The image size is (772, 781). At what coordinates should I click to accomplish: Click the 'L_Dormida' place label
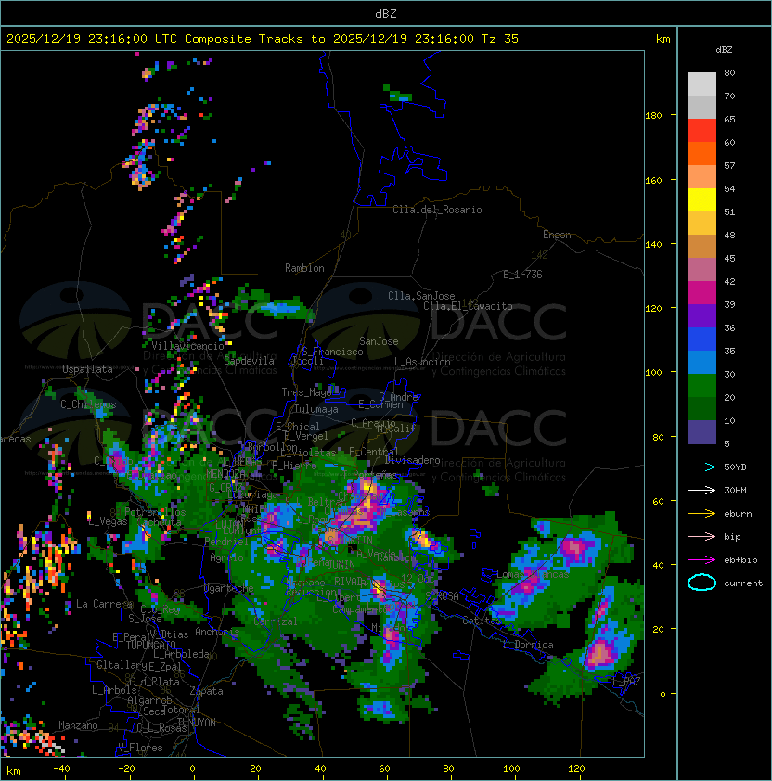[x=528, y=645]
